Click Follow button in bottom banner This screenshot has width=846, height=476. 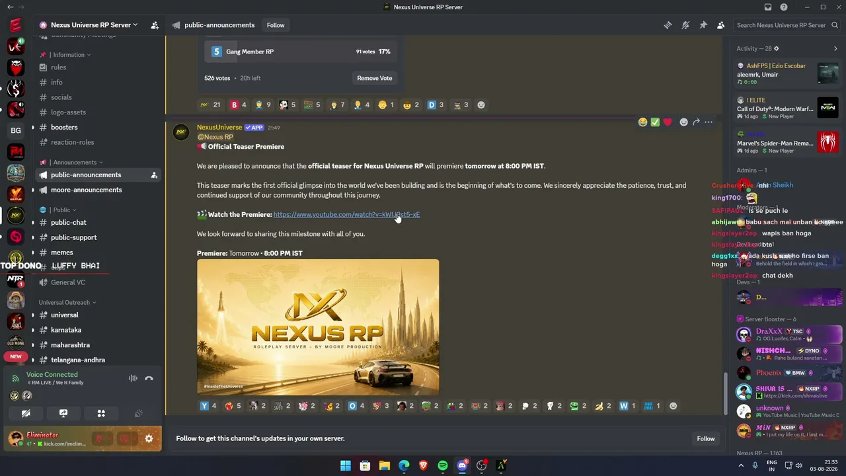(x=705, y=438)
